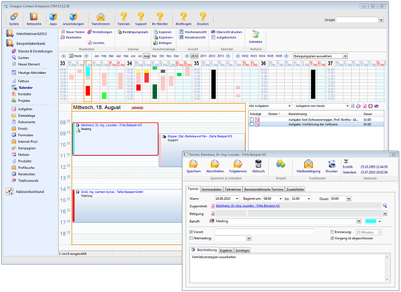Check Erledigt box for Aufgabe: test
The width and height of the screenshot is (401, 292).
(x=252, y=120)
